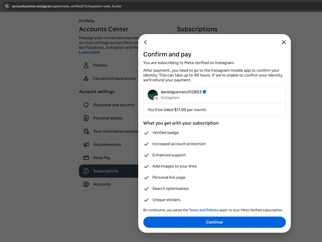The image size is (322, 242).
Task: Click the Unique stickers benefit
Action: point(166,200)
